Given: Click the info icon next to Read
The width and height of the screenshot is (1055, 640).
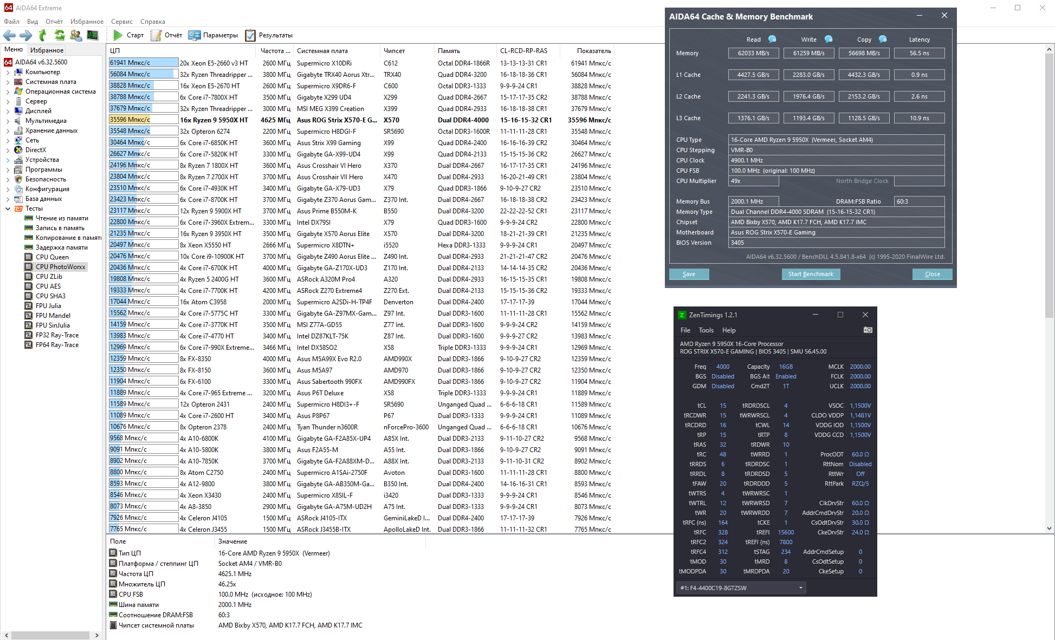Looking at the screenshot, I should pyautogui.click(x=772, y=39).
